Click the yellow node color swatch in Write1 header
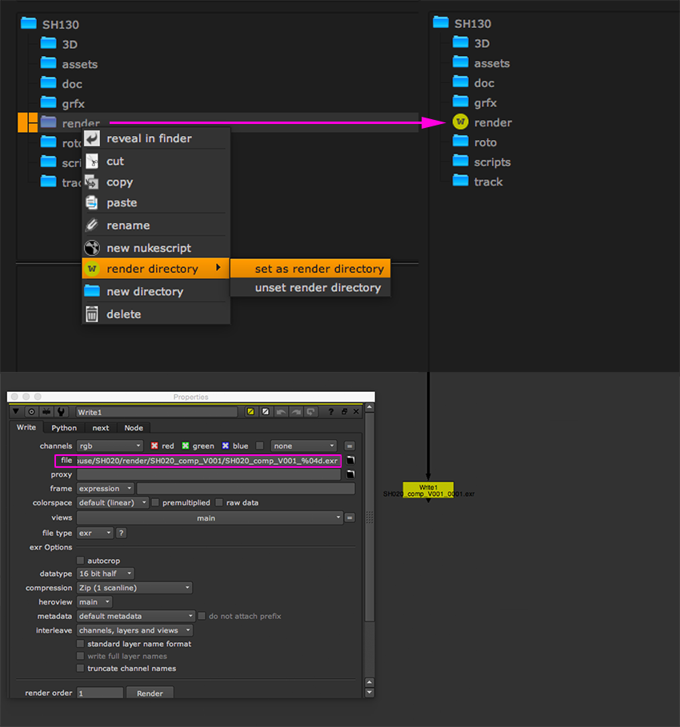The image size is (680, 727). (250, 412)
